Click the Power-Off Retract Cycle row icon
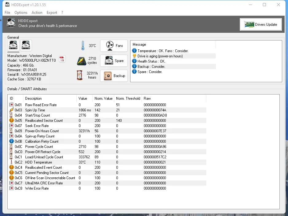Screen dimensions: 288x216 [11, 152]
